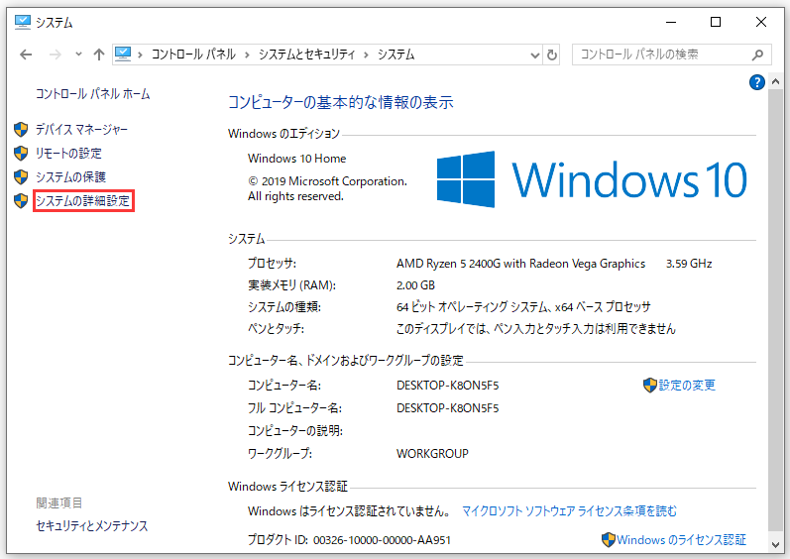
Task: Open マイクロソフト ソフトウェア ライセンス条項を読む link
Action: click(x=569, y=511)
